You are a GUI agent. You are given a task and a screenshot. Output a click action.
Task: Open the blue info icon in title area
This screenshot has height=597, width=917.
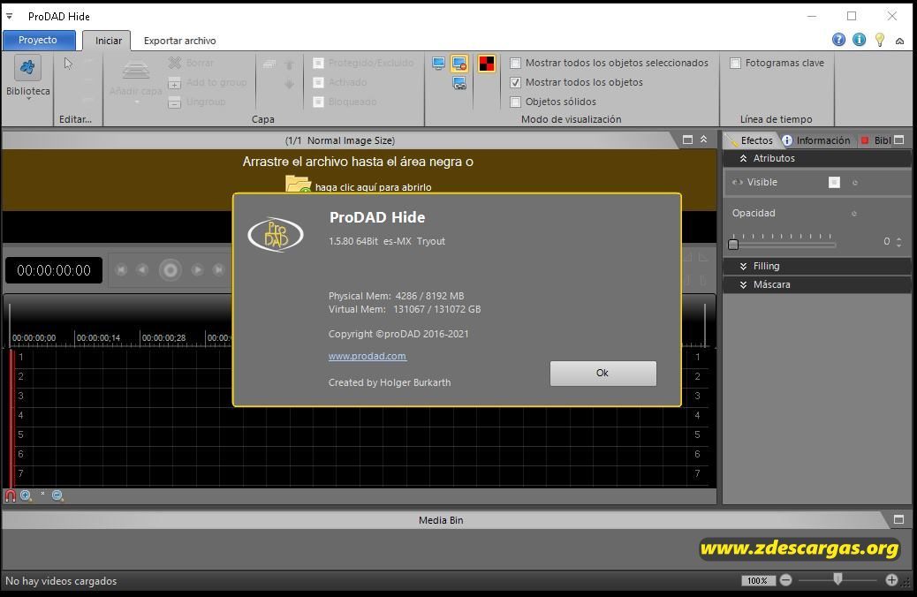(x=859, y=39)
